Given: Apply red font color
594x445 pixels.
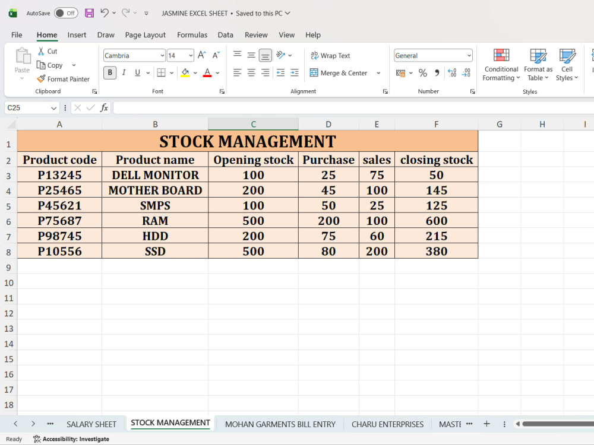Looking at the screenshot, I should pyautogui.click(x=207, y=72).
